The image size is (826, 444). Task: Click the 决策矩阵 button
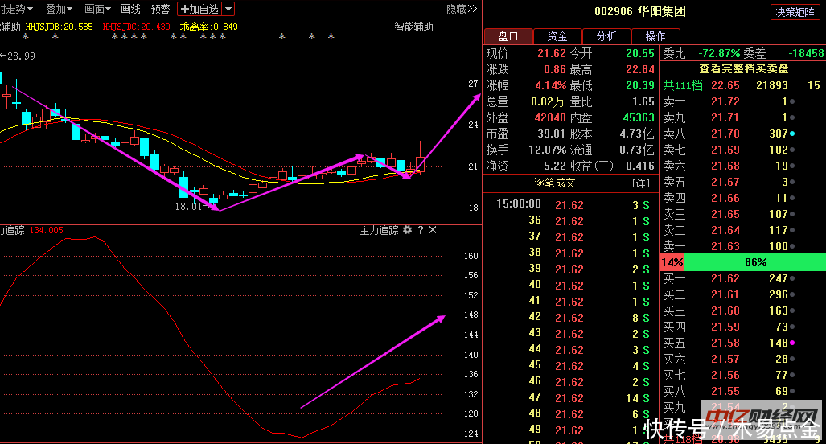pos(795,12)
